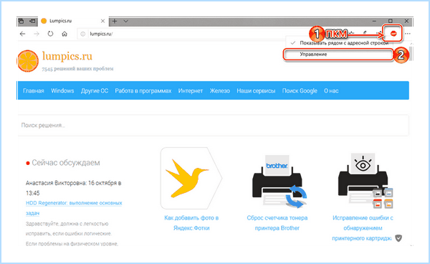Click the site info icon in address bar
The width and height of the screenshot is (430, 264).
pyautogui.click(x=82, y=34)
